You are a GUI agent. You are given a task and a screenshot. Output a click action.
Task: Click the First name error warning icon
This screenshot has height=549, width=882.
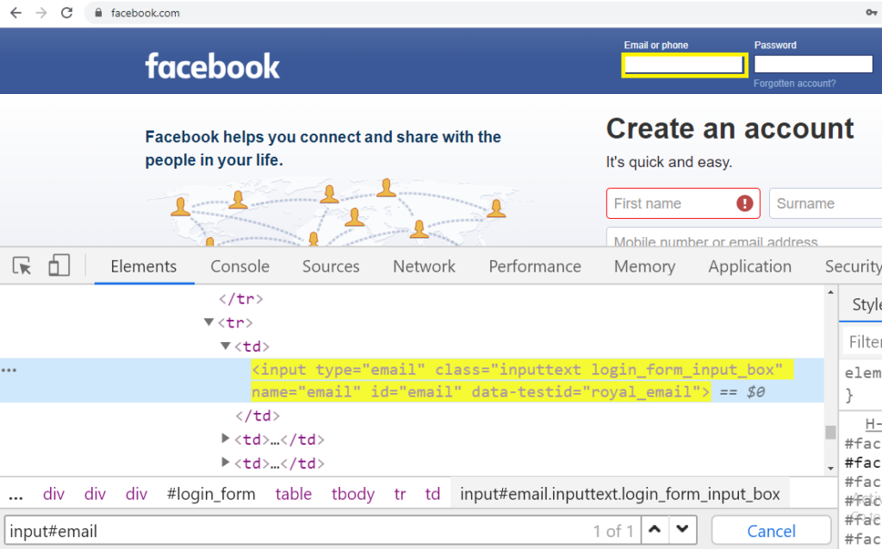click(x=745, y=203)
